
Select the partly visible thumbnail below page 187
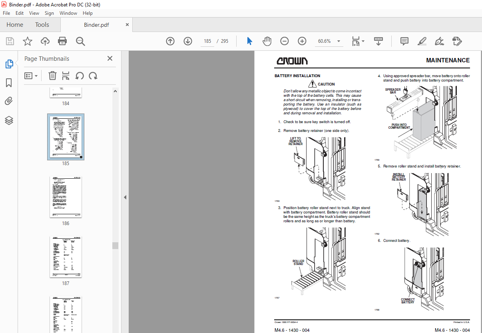(66, 315)
